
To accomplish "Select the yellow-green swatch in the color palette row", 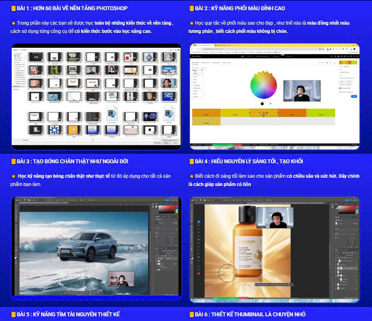I will click(x=320, y=113).
